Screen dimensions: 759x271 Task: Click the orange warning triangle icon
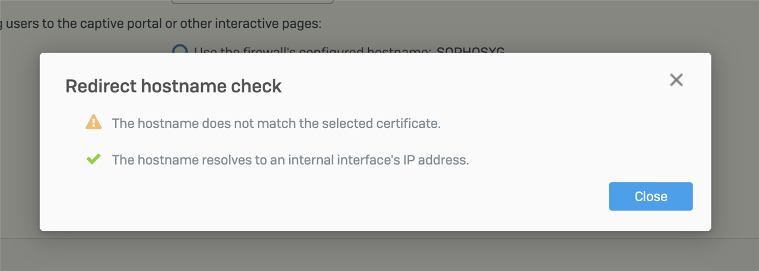pos(94,123)
